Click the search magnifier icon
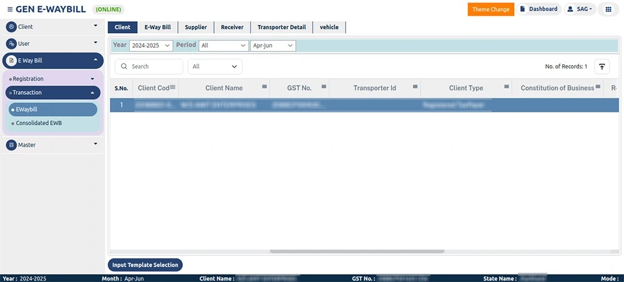 point(124,66)
